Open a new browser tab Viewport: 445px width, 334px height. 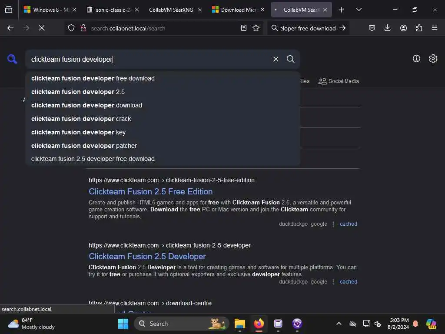coord(341,10)
